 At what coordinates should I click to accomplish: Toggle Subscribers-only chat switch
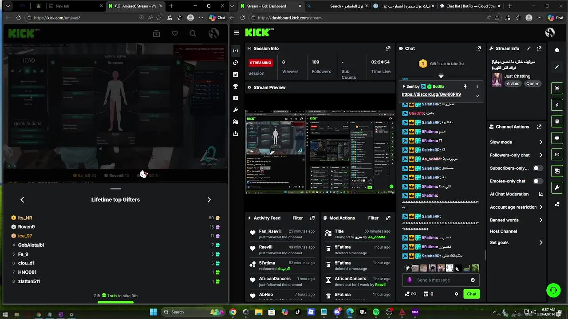(x=538, y=168)
